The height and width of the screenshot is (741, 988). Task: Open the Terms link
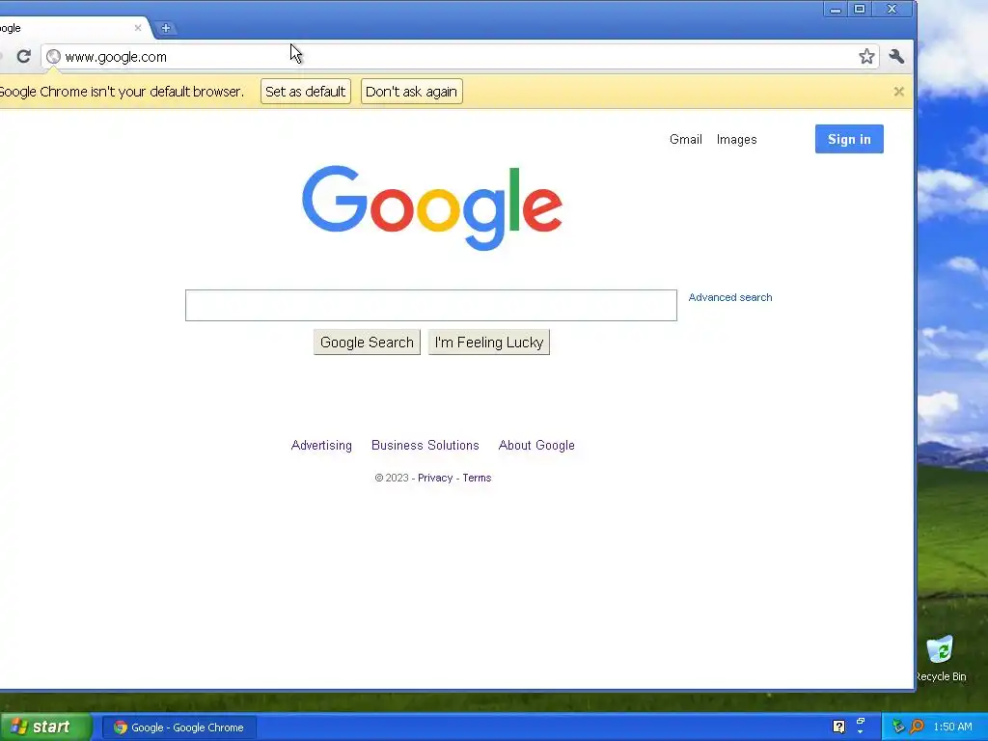[477, 478]
